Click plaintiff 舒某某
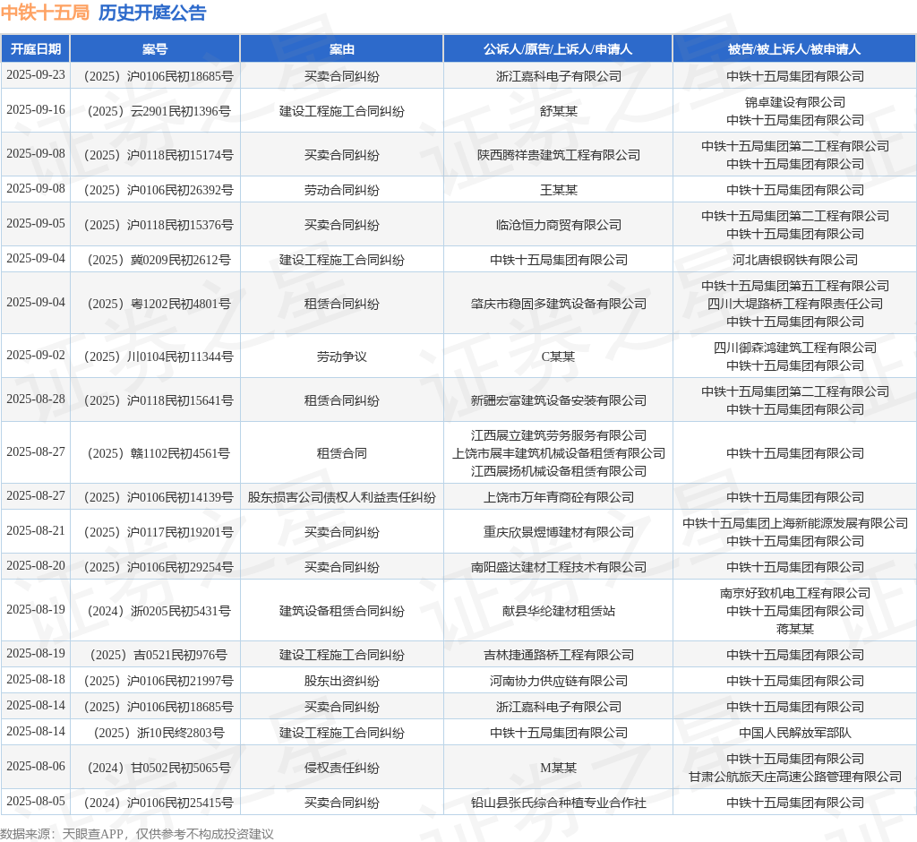This screenshot has width=917, height=842. pos(559,111)
